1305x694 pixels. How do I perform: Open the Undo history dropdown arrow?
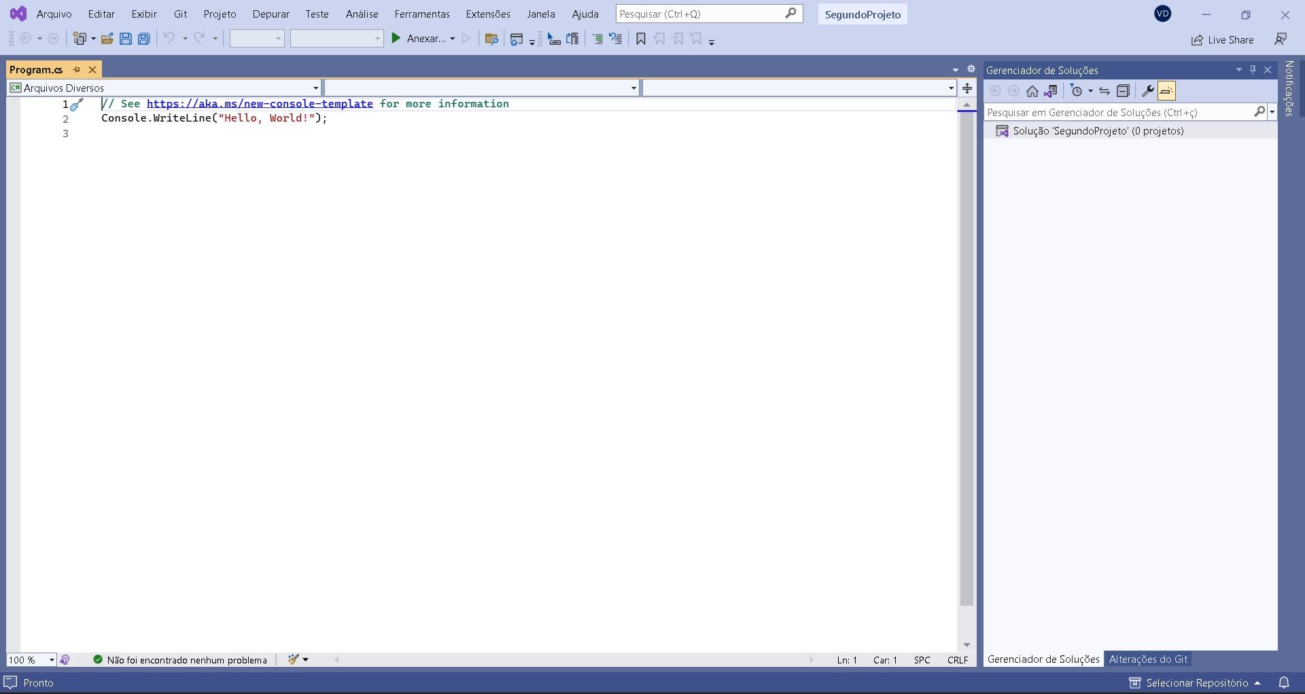click(x=185, y=39)
